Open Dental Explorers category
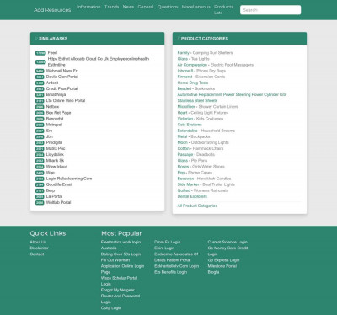This screenshot has width=337, height=315. tap(192, 196)
